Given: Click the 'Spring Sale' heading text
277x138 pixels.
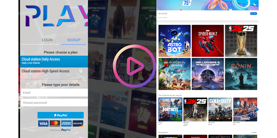Looking at the screenshot, I should click(163, 13).
